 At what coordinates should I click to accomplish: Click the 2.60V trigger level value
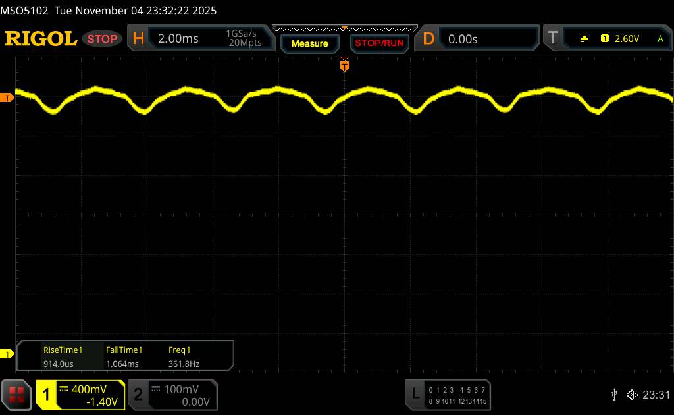[627, 39]
